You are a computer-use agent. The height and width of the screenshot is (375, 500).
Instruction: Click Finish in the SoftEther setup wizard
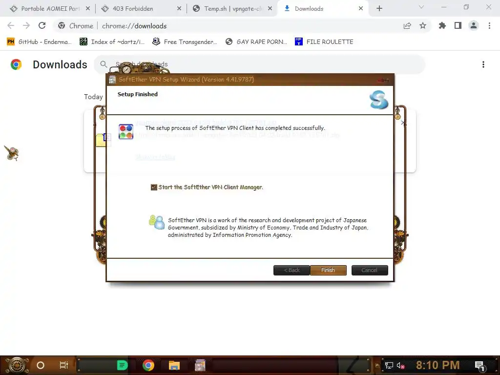click(x=328, y=270)
